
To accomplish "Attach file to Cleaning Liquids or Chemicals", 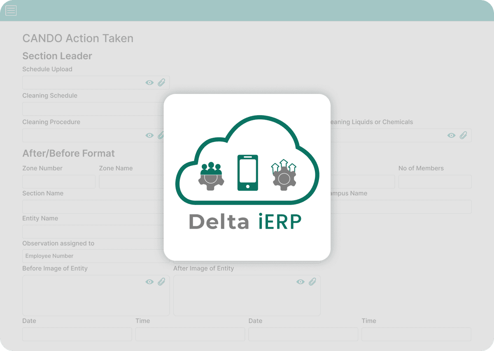I will [464, 135].
